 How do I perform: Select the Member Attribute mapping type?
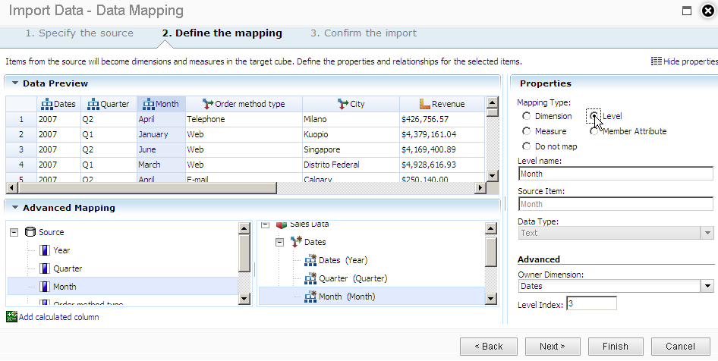594,131
